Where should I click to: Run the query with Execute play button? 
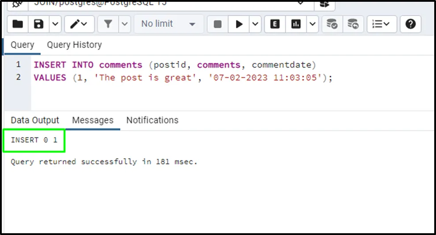(x=239, y=24)
